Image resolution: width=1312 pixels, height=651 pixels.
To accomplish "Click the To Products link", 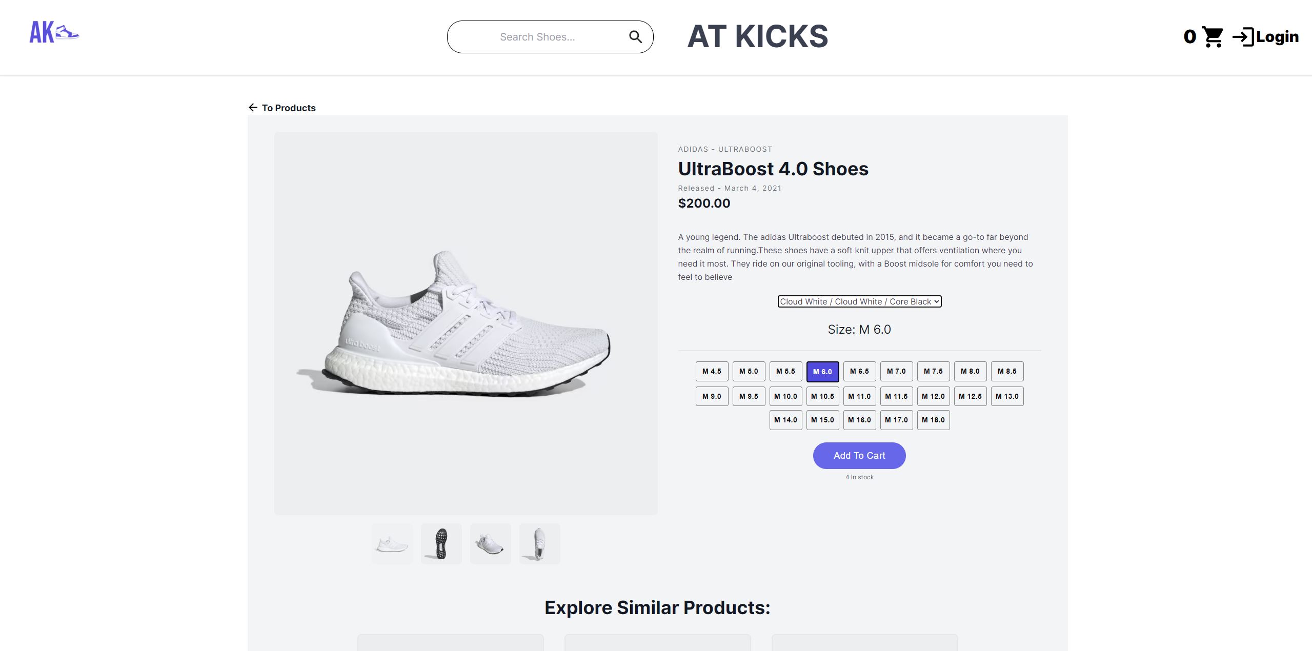I will pos(289,108).
